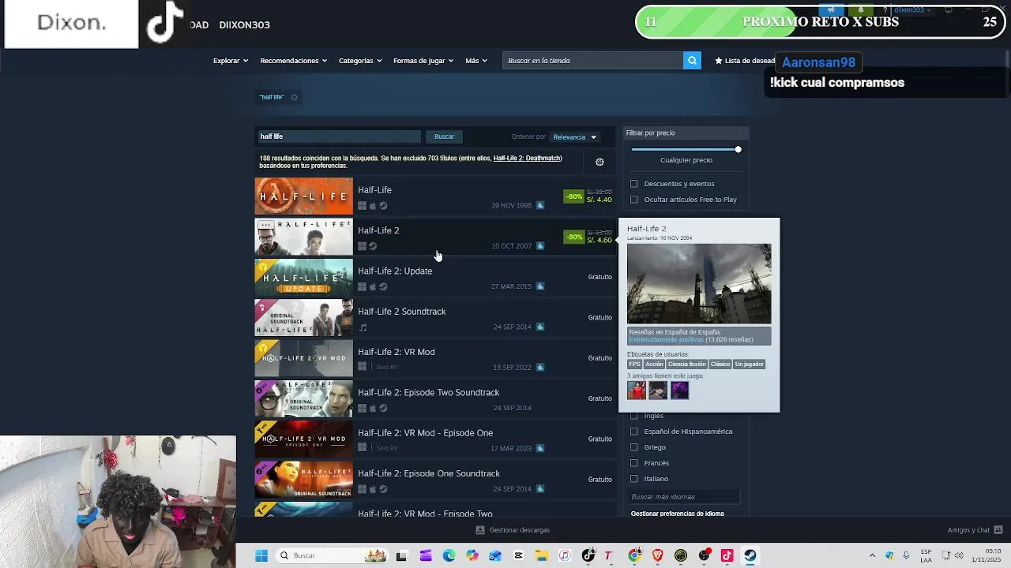This screenshot has width=1011, height=568.
Task: Click the "half life" search terms field
Action: point(339,136)
